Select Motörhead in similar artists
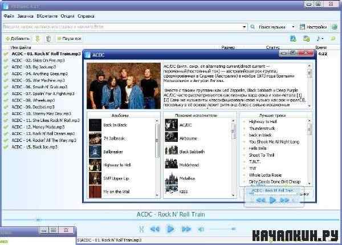The height and width of the screenshot is (245, 342). [x=189, y=165]
